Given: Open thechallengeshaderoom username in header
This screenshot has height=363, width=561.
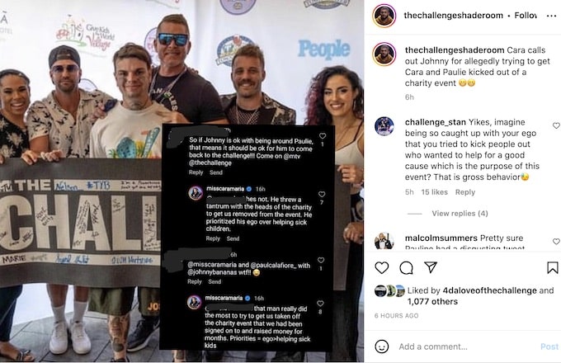Looking at the screenshot, I should 453,16.
